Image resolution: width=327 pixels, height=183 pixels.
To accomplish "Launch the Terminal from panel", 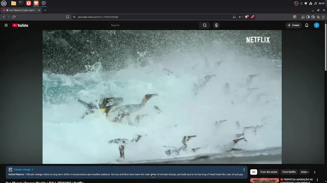I will 21,3.
